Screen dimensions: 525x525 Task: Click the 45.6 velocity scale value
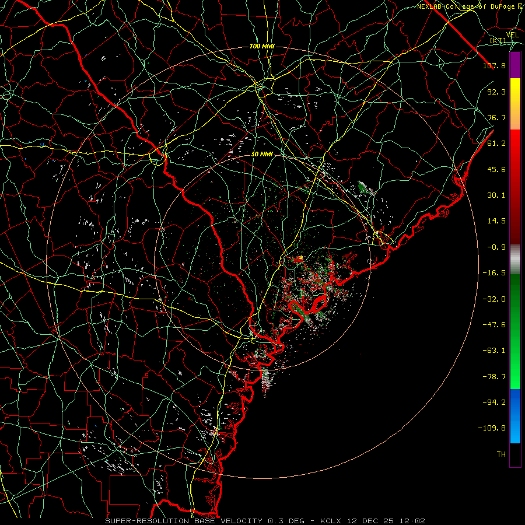496,169
